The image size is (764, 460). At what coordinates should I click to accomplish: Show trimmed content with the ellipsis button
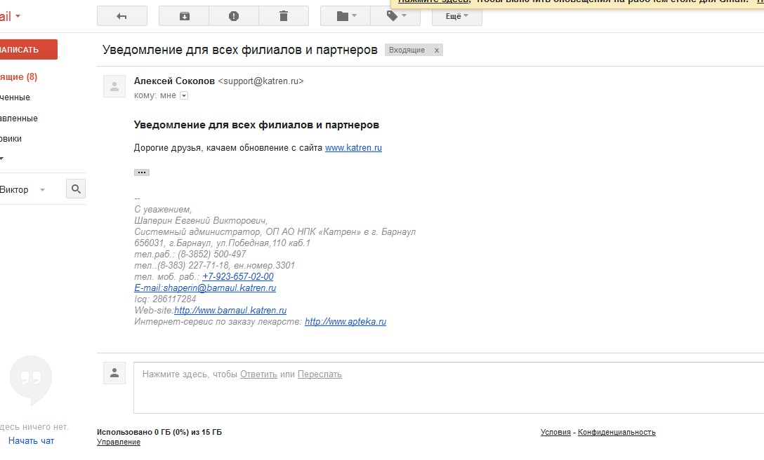click(142, 172)
